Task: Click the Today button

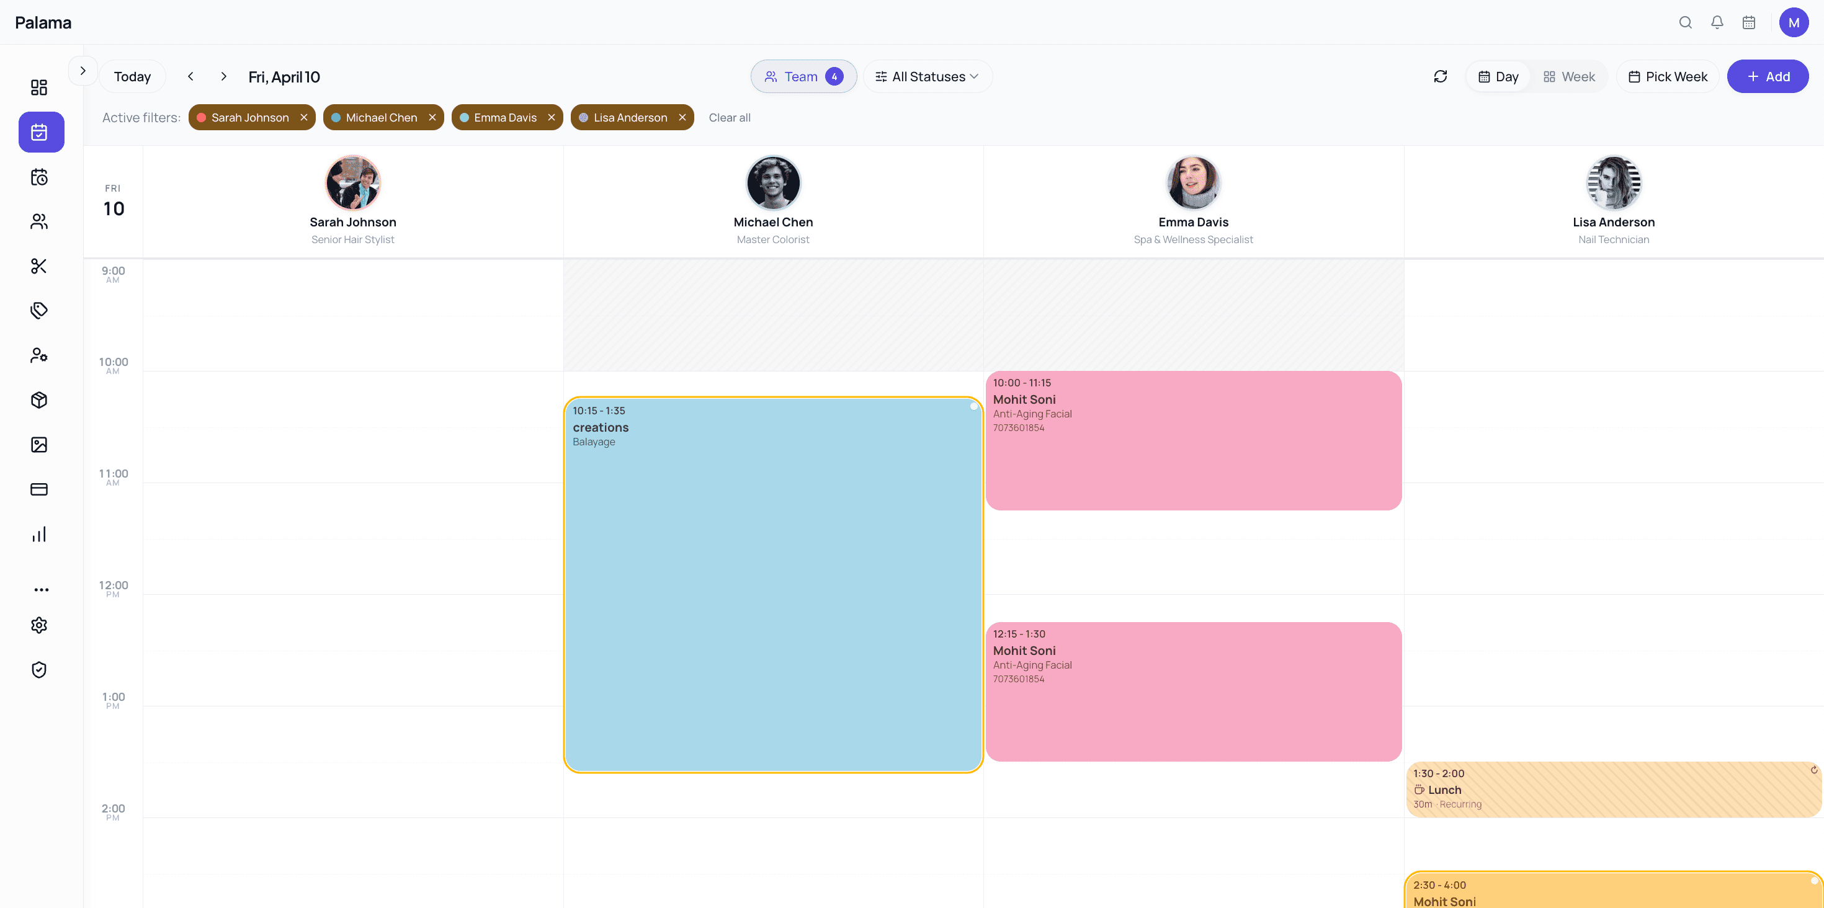Action: pyautogui.click(x=132, y=76)
